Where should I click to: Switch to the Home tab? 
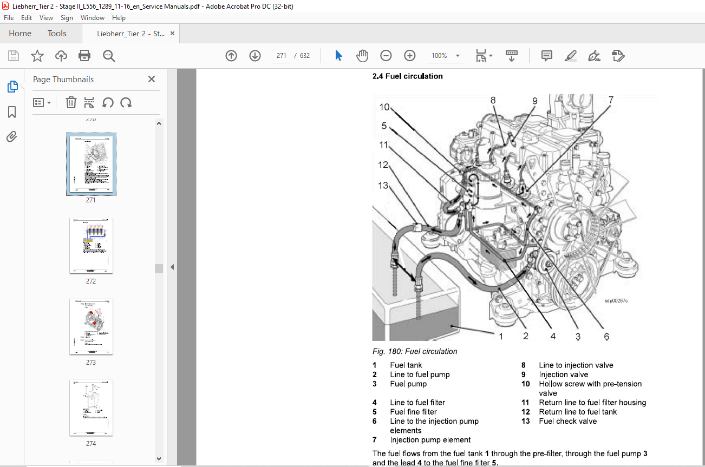point(20,34)
